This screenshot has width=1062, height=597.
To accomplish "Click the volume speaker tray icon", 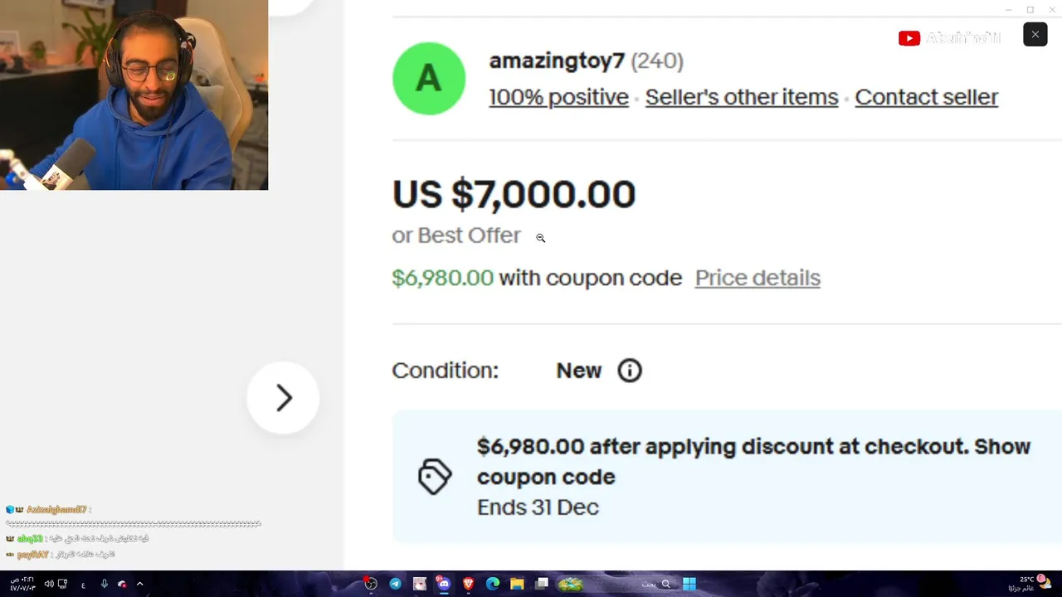I will (48, 584).
